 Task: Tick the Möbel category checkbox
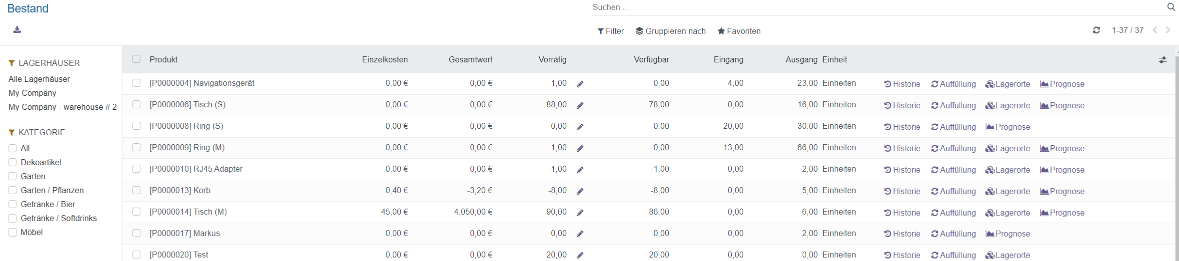point(12,233)
